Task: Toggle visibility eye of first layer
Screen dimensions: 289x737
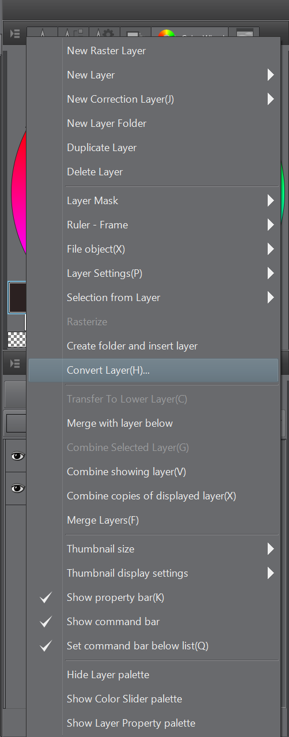Action: coord(18,456)
